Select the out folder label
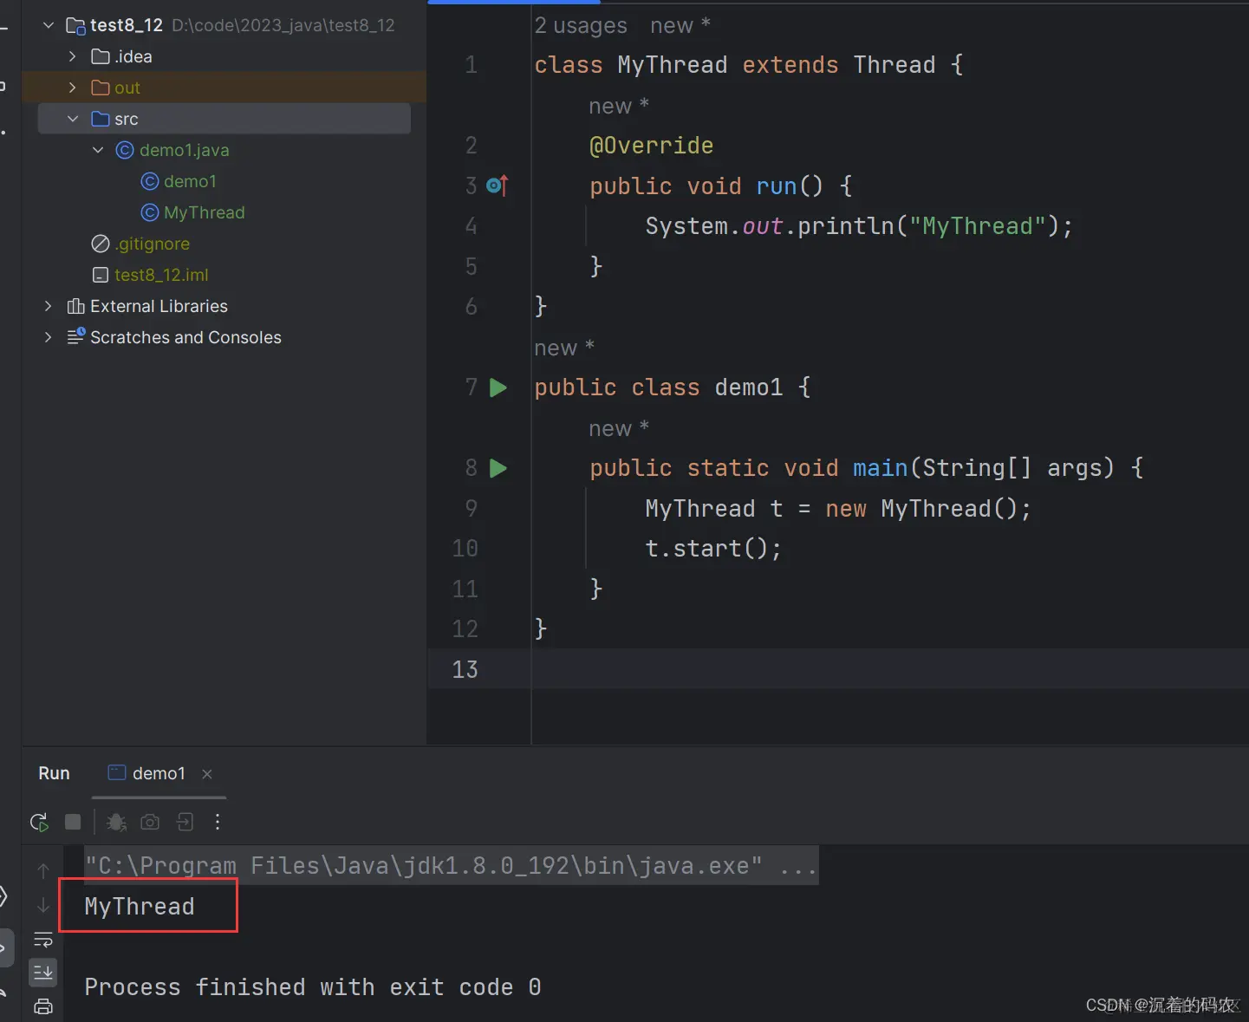This screenshot has height=1022, width=1249. [127, 88]
